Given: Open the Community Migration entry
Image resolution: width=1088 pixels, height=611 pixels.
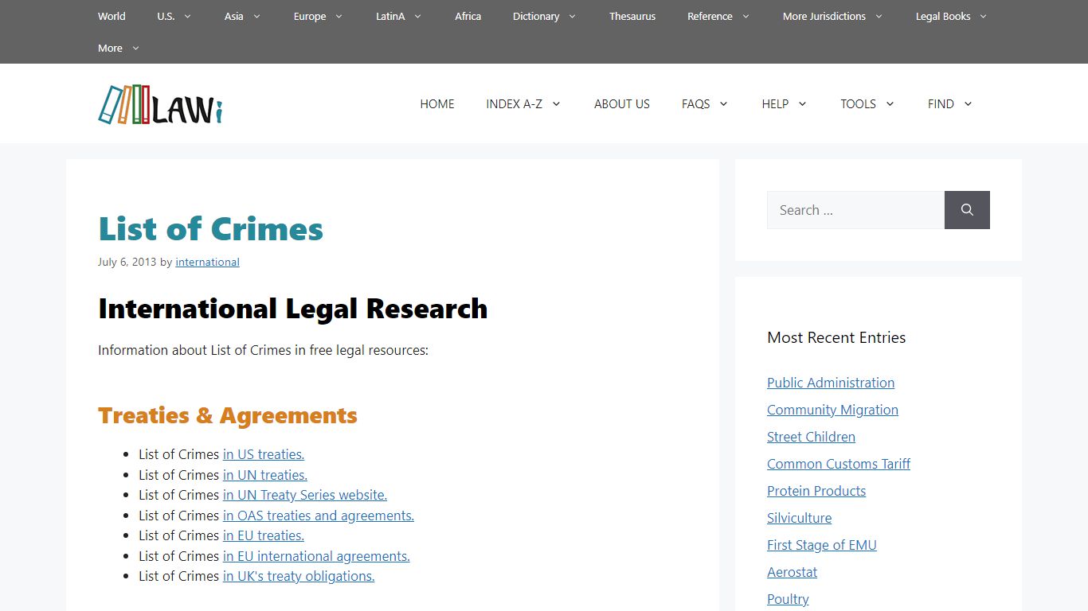Looking at the screenshot, I should tap(832, 410).
